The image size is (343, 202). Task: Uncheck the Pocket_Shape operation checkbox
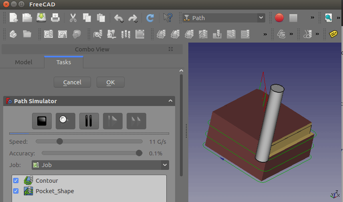pos(16,191)
